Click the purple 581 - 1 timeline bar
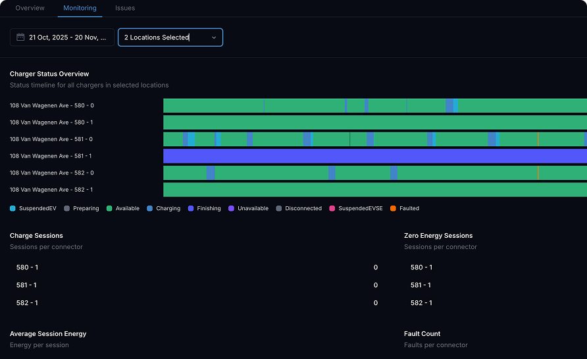This screenshot has width=587, height=359. click(374, 156)
